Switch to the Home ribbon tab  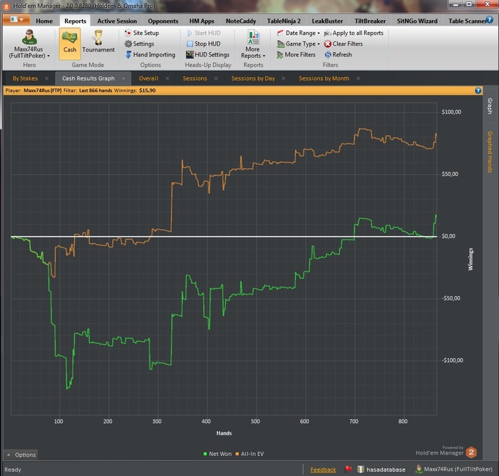pyautogui.click(x=44, y=21)
